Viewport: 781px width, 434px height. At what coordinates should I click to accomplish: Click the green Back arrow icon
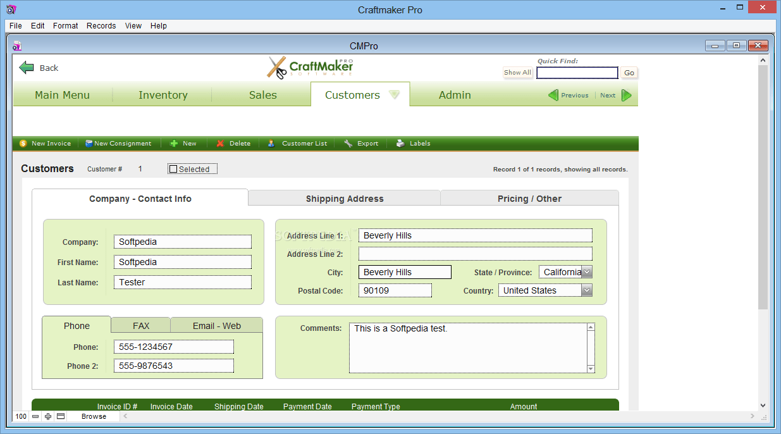[26, 68]
